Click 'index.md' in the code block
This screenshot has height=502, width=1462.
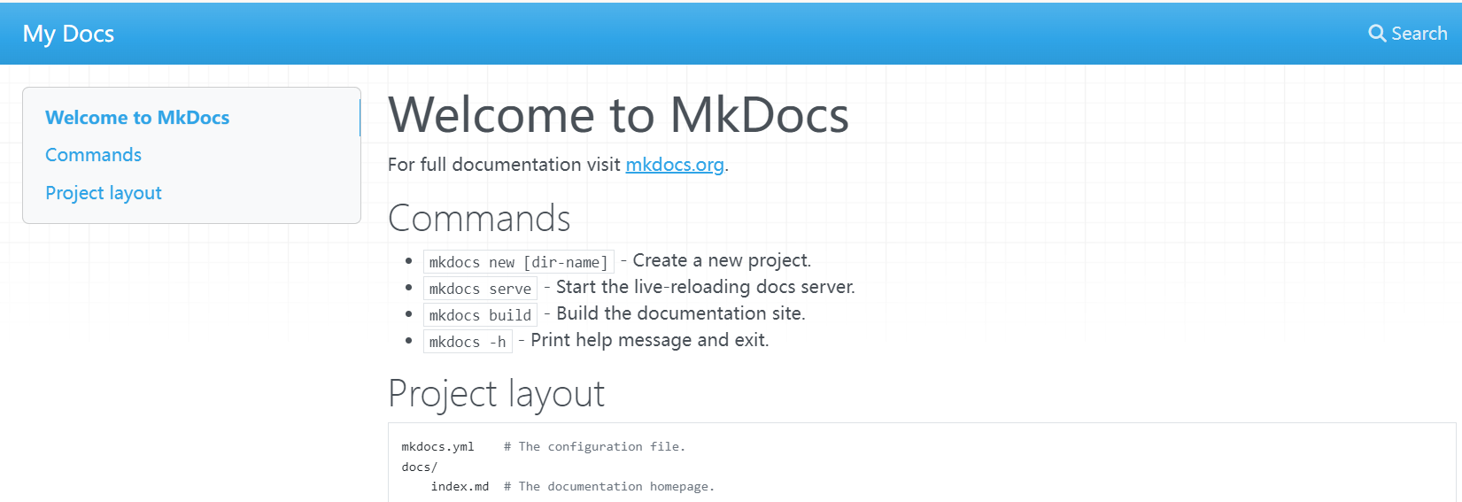[x=460, y=486]
